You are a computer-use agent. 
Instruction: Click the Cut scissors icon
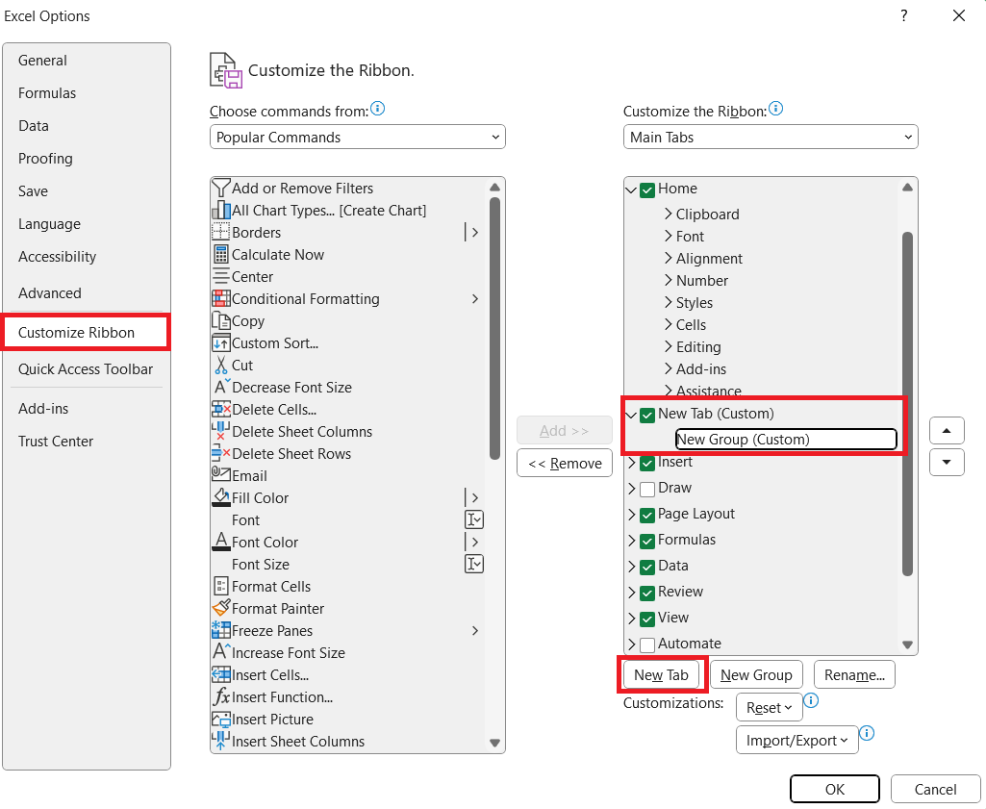tap(220, 366)
